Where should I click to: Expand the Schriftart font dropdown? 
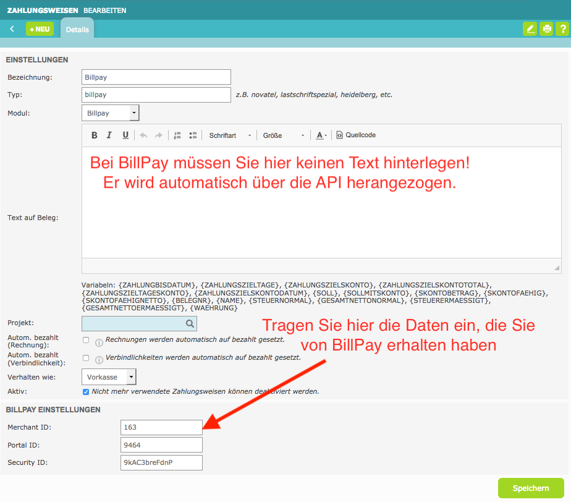click(230, 135)
